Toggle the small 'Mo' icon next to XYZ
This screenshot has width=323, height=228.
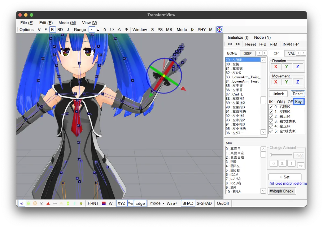[x=131, y=203]
